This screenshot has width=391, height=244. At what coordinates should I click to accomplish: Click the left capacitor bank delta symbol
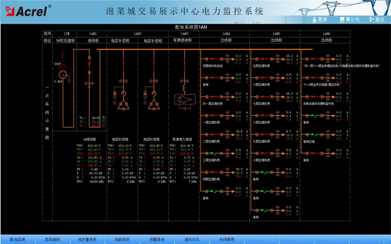click(x=123, y=105)
